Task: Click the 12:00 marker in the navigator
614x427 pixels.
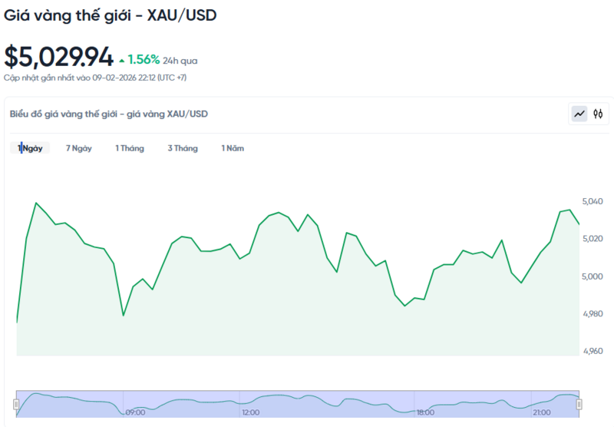Action: point(250,412)
